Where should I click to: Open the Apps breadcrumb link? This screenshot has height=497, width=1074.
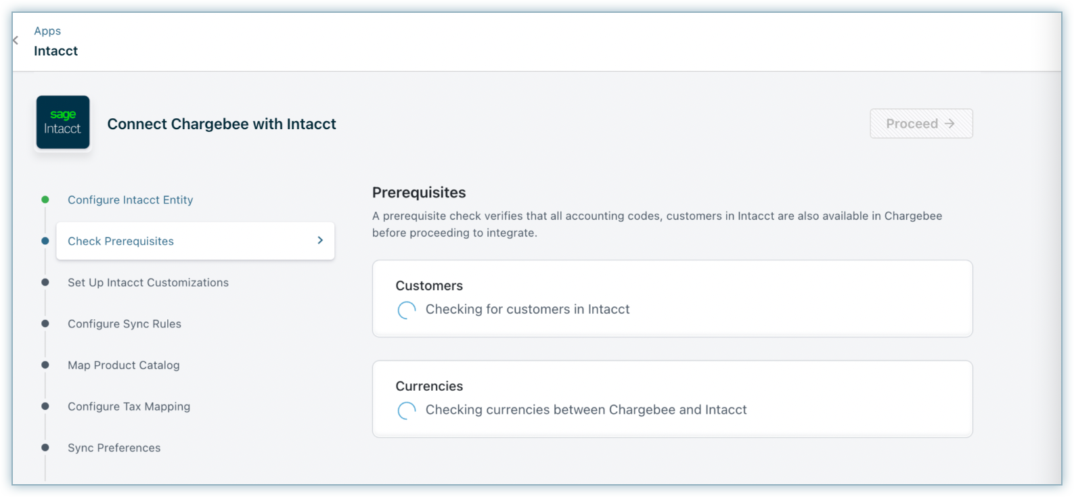47,31
